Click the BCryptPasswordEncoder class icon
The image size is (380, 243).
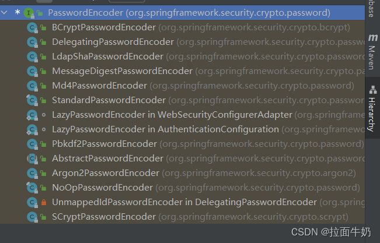(x=32, y=27)
